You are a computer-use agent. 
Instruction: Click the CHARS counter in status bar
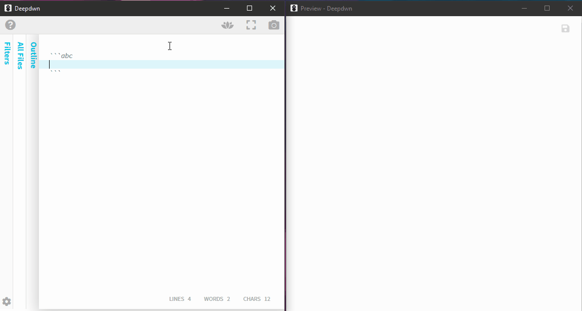tap(257, 299)
